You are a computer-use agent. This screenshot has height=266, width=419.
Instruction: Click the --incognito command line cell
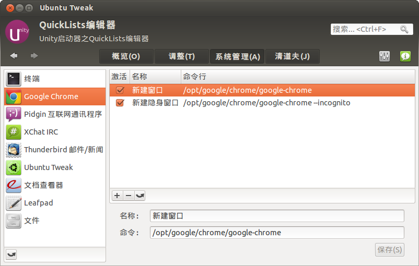266,103
